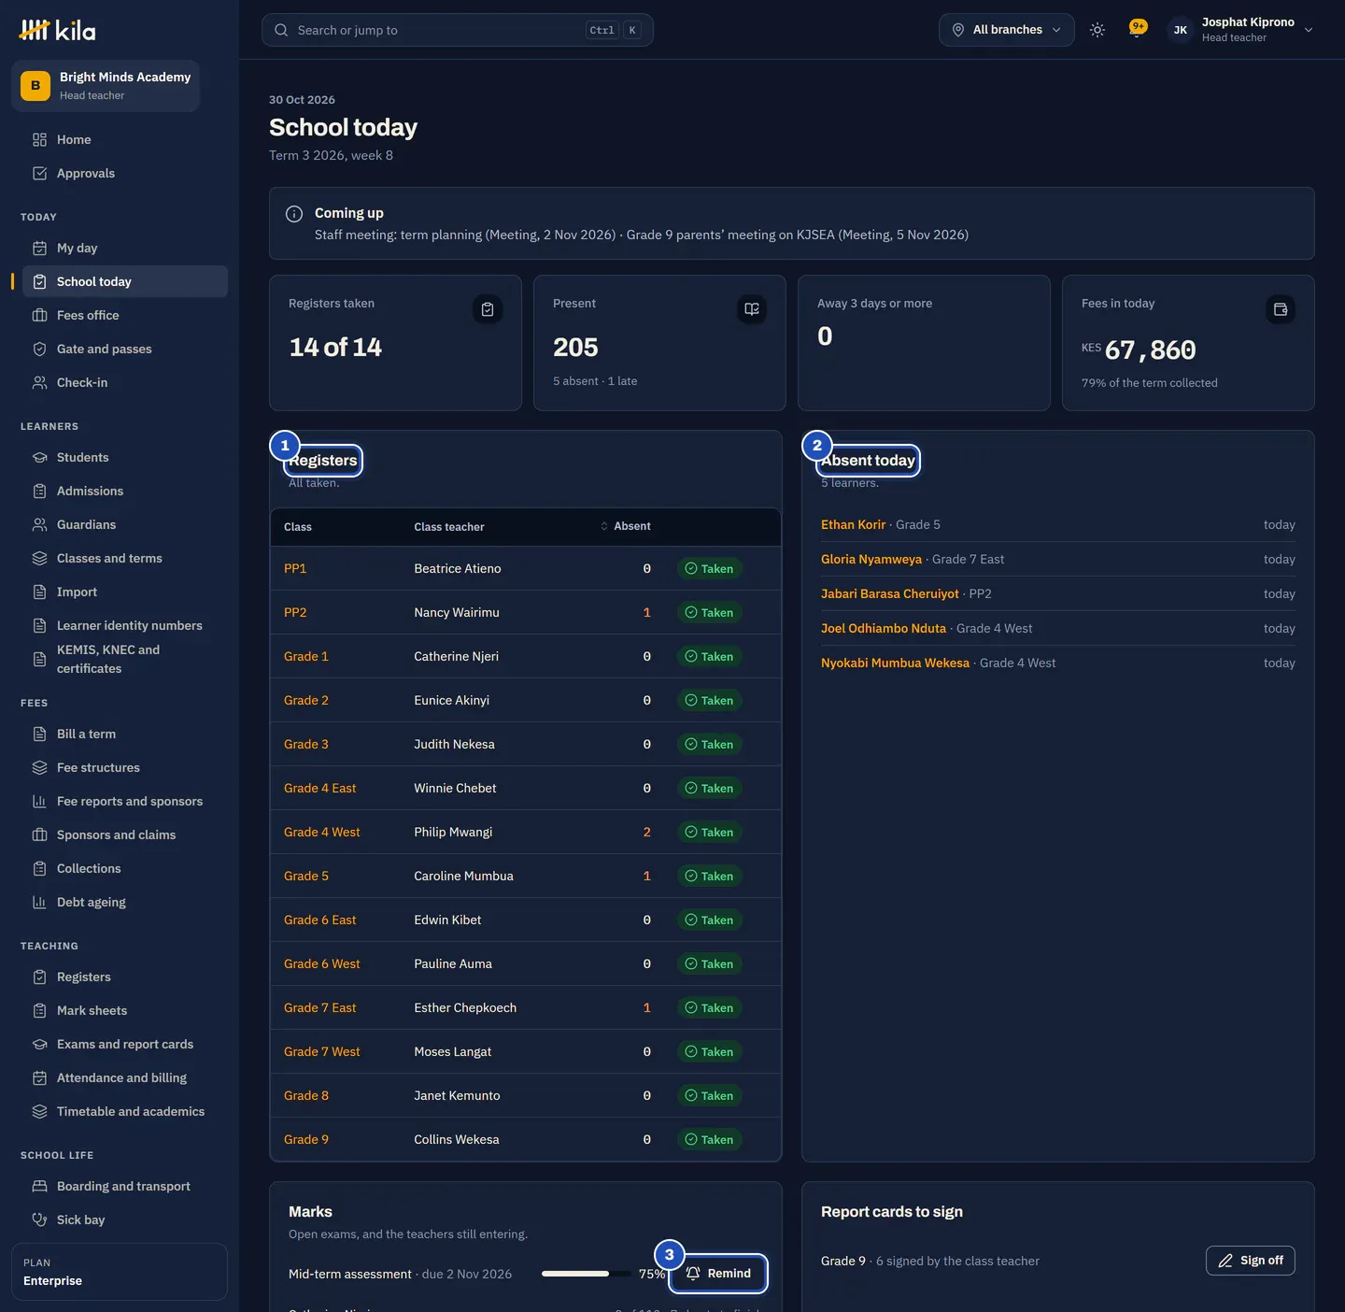Viewport: 1345px width, 1312px height.
Task: Click the Remind button for Mid-term assessment
Action: [718, 1274]
